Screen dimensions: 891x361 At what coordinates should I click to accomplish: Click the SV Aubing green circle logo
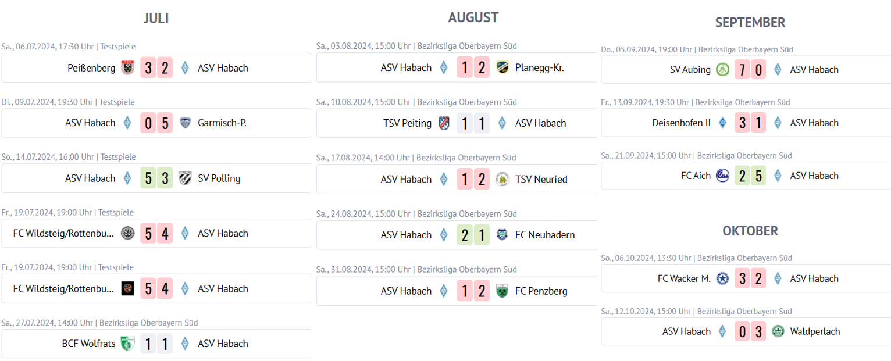pos(722,70)
